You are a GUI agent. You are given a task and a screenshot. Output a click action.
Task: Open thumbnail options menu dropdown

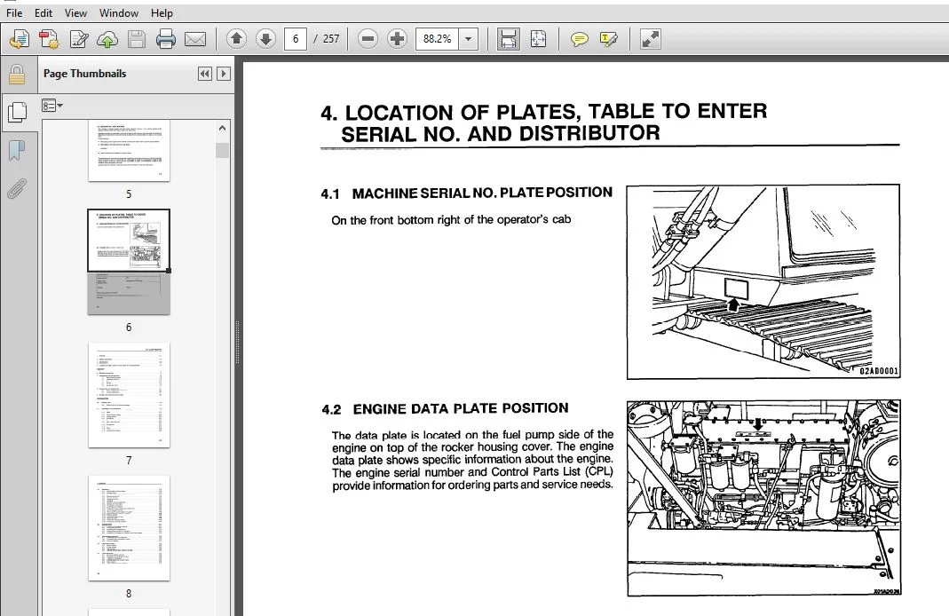[52, 106]
